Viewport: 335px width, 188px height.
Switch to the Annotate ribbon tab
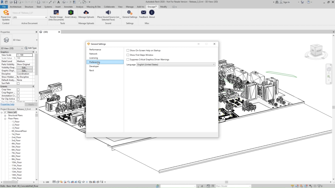click(x=68, y=7)
